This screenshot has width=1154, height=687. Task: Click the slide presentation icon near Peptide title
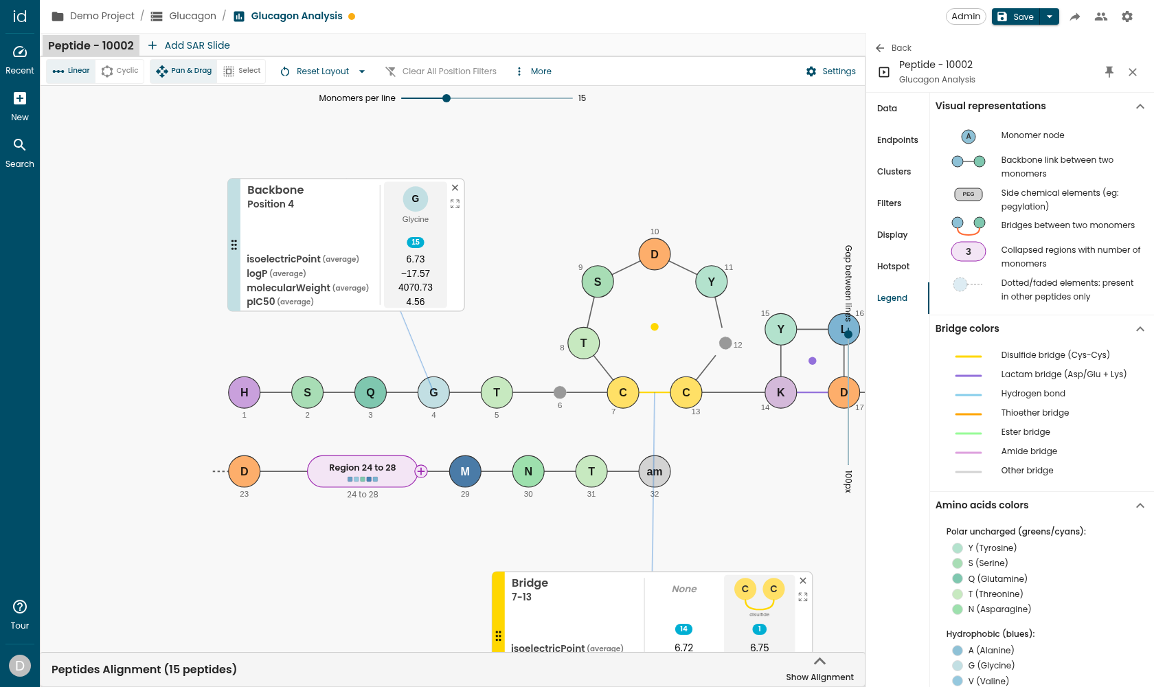pyautogui.click(x=884, y=71)
